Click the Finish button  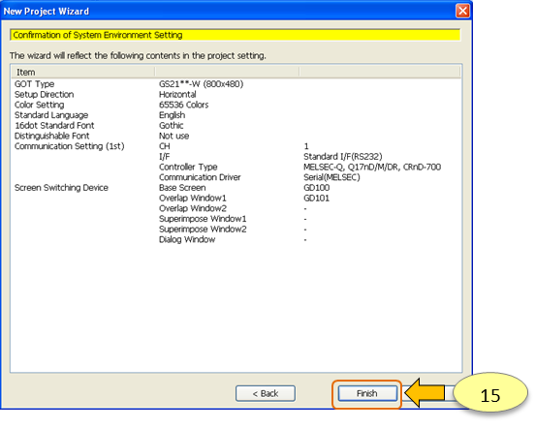pyautogui.click(x=367, y=393)
